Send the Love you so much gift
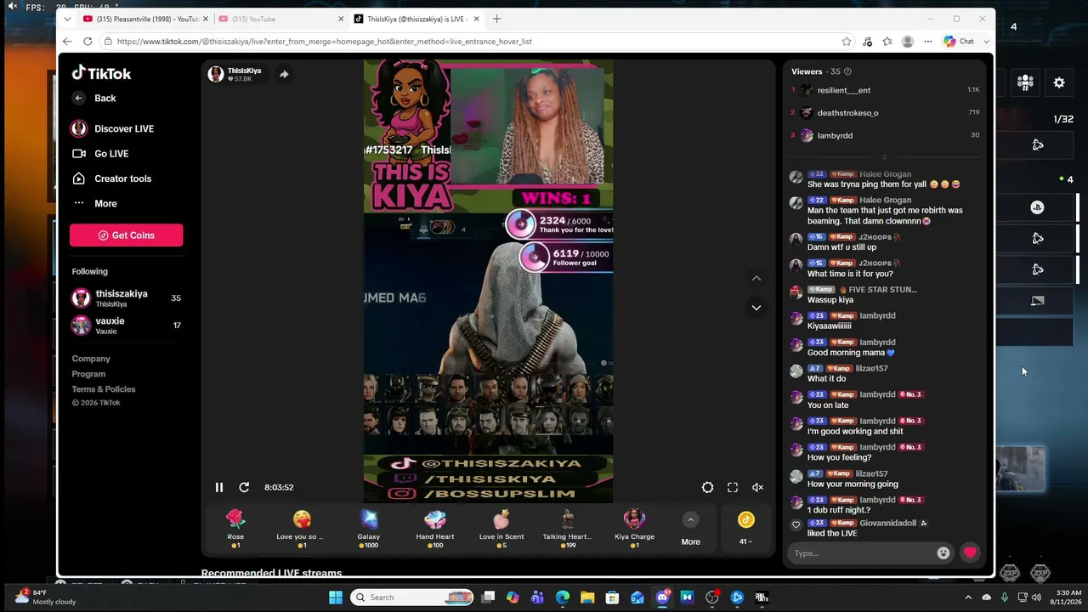 [302, 528]
